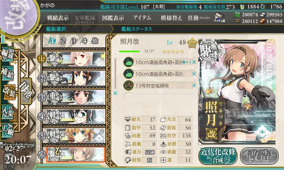Return to 母港 home port icon

[x=26, y=91]
